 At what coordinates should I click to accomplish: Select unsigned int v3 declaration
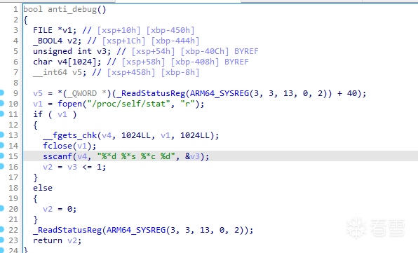72,51
